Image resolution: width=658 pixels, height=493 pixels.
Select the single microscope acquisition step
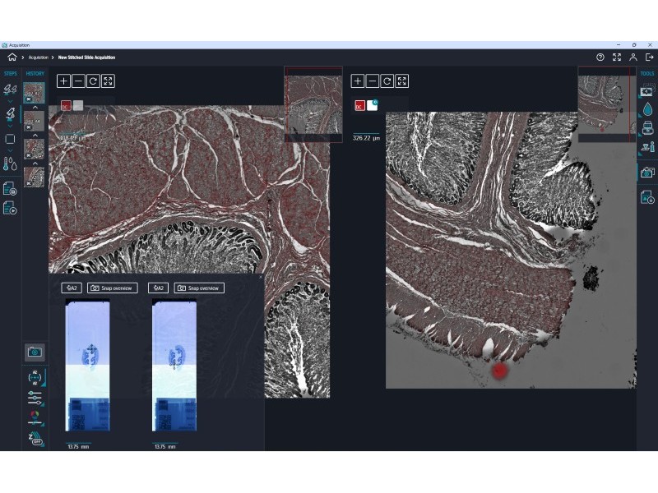click(10, 113)
